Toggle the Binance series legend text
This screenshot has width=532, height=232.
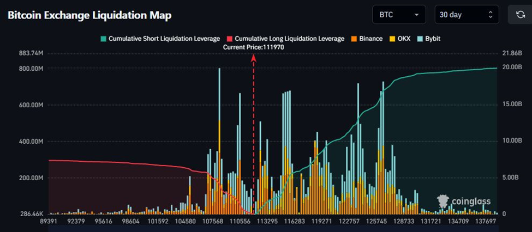coord(371,39)
